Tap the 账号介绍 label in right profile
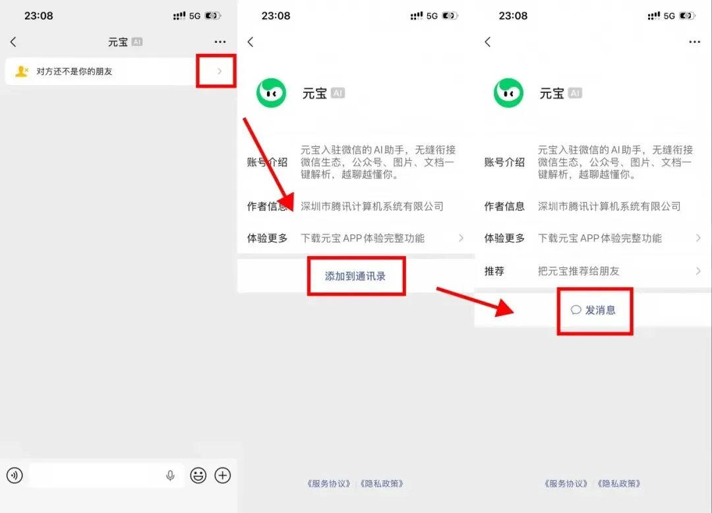Screen dimensions: 712x513 tap(504, 163)
